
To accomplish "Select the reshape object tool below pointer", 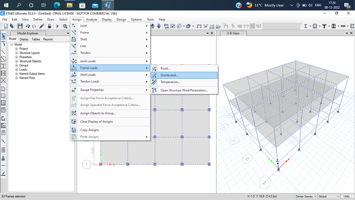I will [4, 43].
